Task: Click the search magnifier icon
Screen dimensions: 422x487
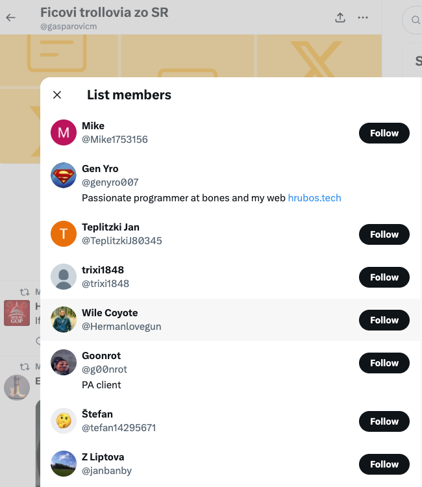Action: (415, 20)
